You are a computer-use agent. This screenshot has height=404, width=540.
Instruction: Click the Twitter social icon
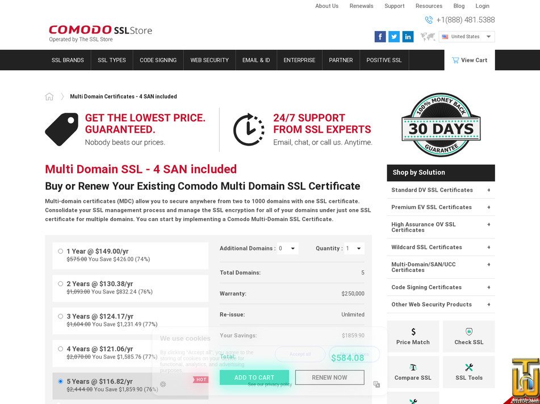(394, 36)
